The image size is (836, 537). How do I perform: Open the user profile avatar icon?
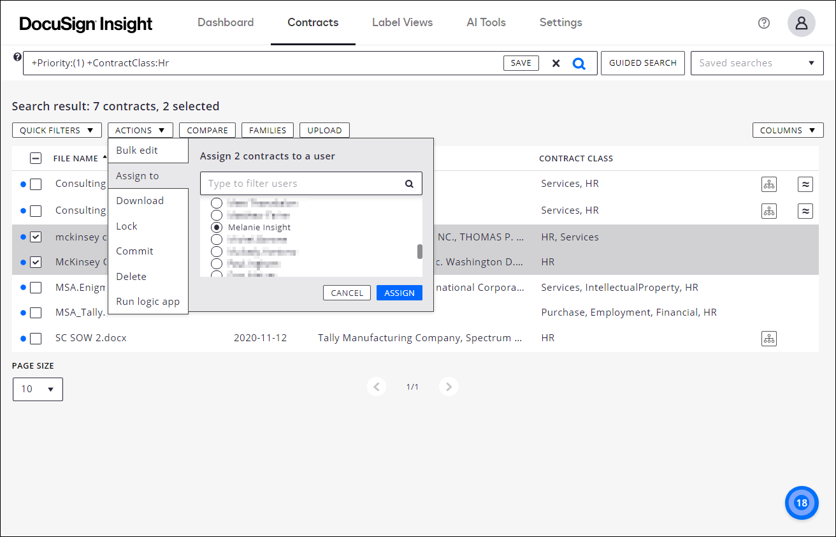click(801, 23)
